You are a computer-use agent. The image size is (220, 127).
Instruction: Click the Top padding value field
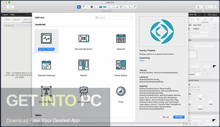click(x=200, y=96)
